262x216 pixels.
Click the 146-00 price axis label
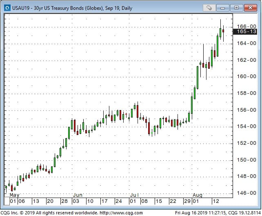pyautogui.click(x=246, y=193)
